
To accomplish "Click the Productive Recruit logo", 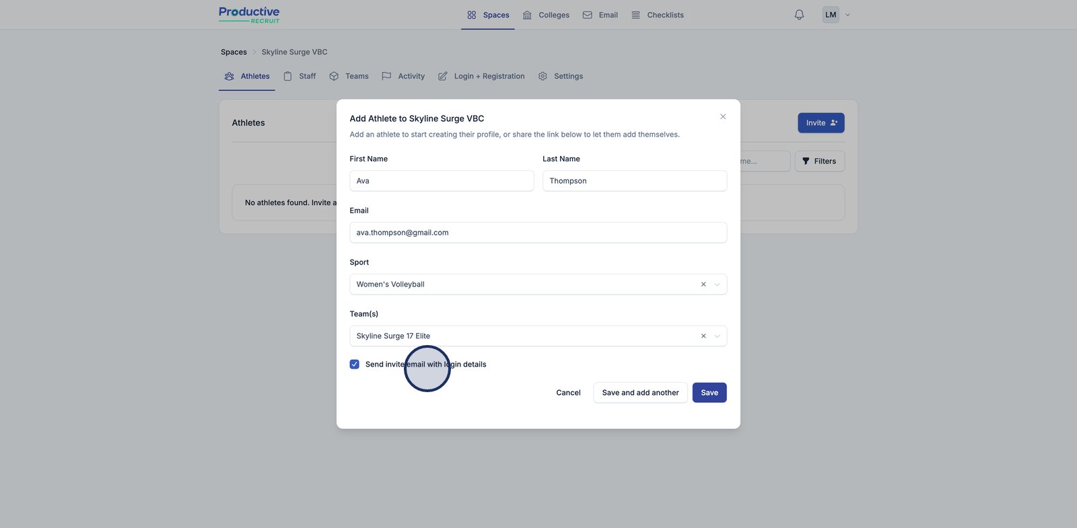I will (249, 15).
